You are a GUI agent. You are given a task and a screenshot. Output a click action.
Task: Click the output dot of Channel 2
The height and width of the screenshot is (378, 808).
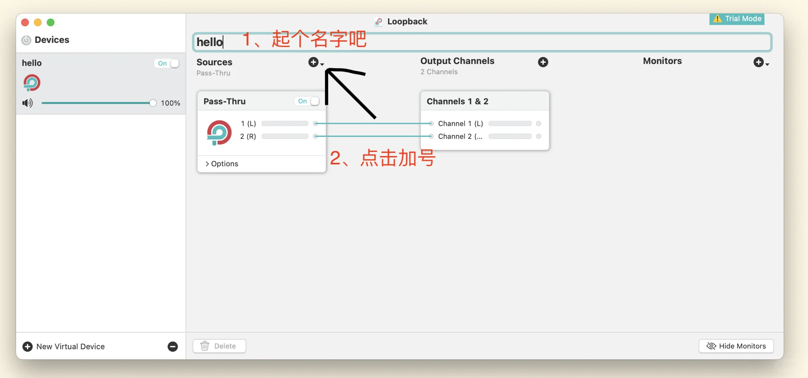click(539, 136)
